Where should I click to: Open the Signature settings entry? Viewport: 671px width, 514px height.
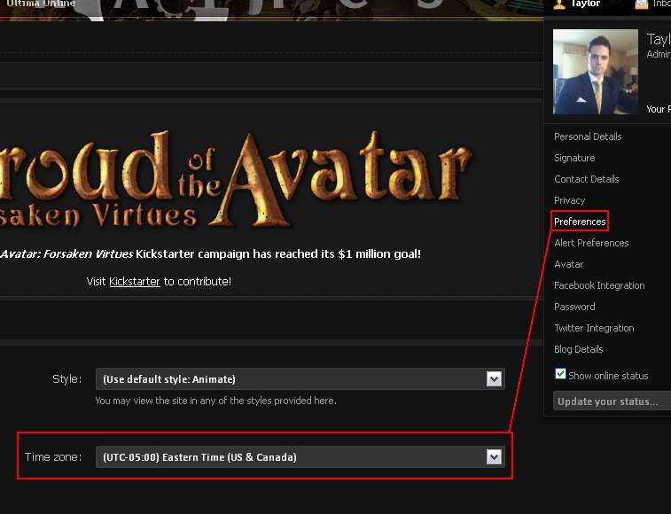[574, 158]
